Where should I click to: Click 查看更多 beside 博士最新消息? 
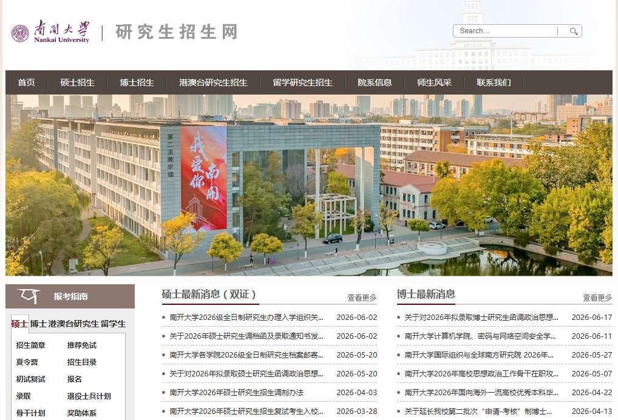click(597, 298)
